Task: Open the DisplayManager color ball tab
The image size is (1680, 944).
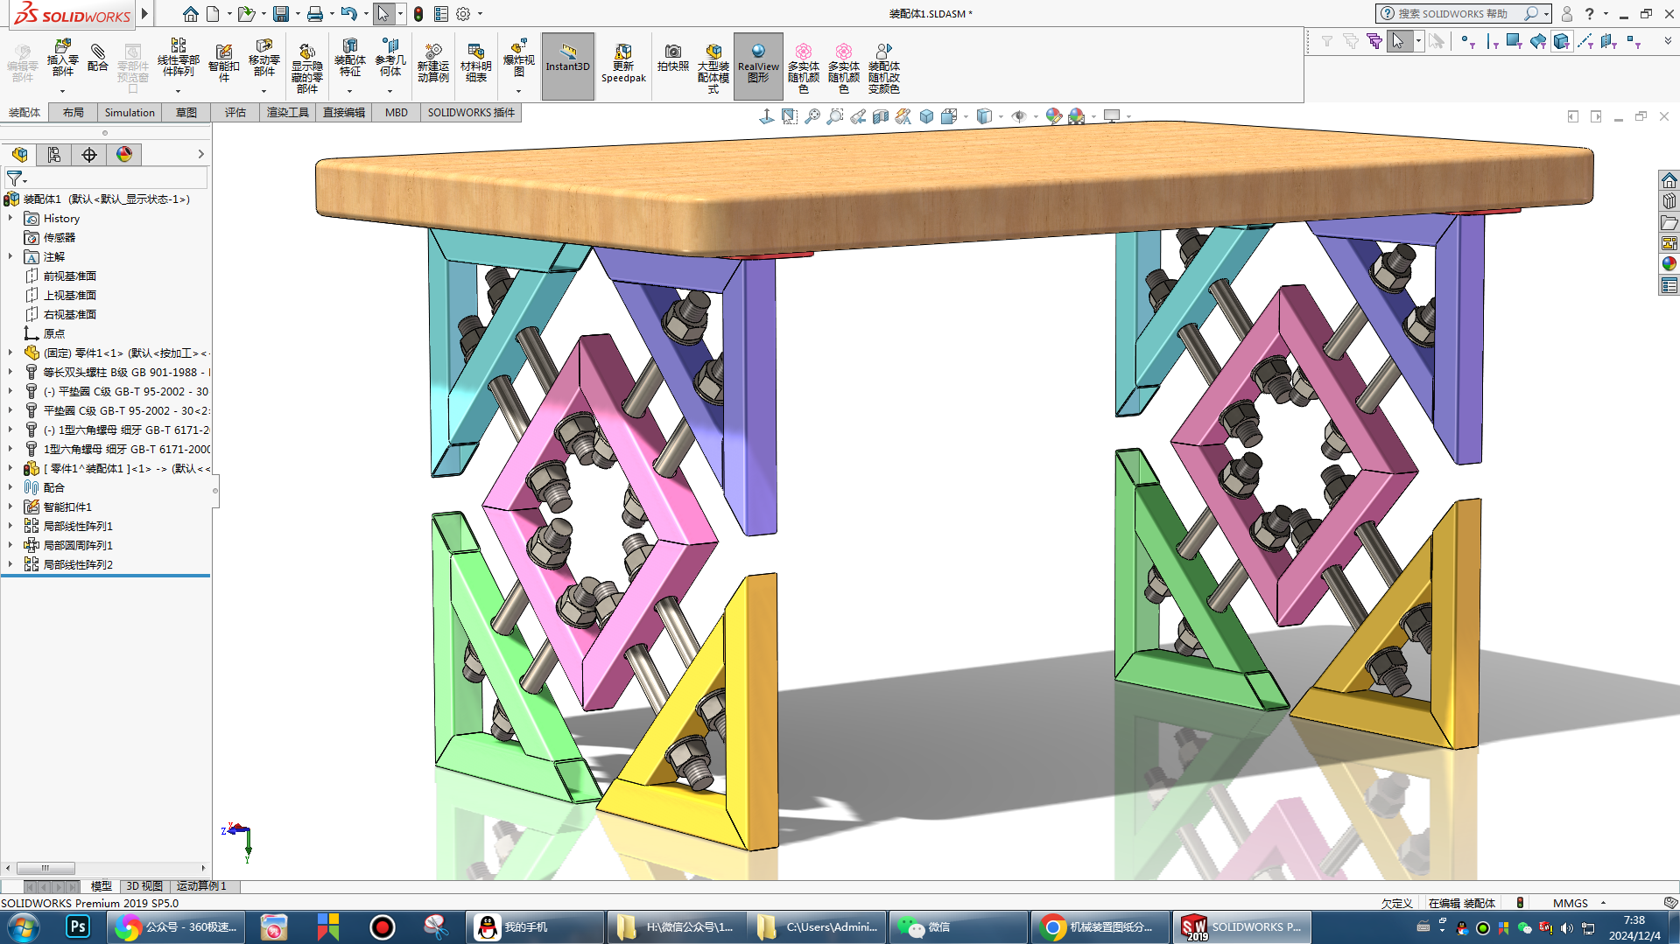Action: pyautogui.click(x=124, y=155)
